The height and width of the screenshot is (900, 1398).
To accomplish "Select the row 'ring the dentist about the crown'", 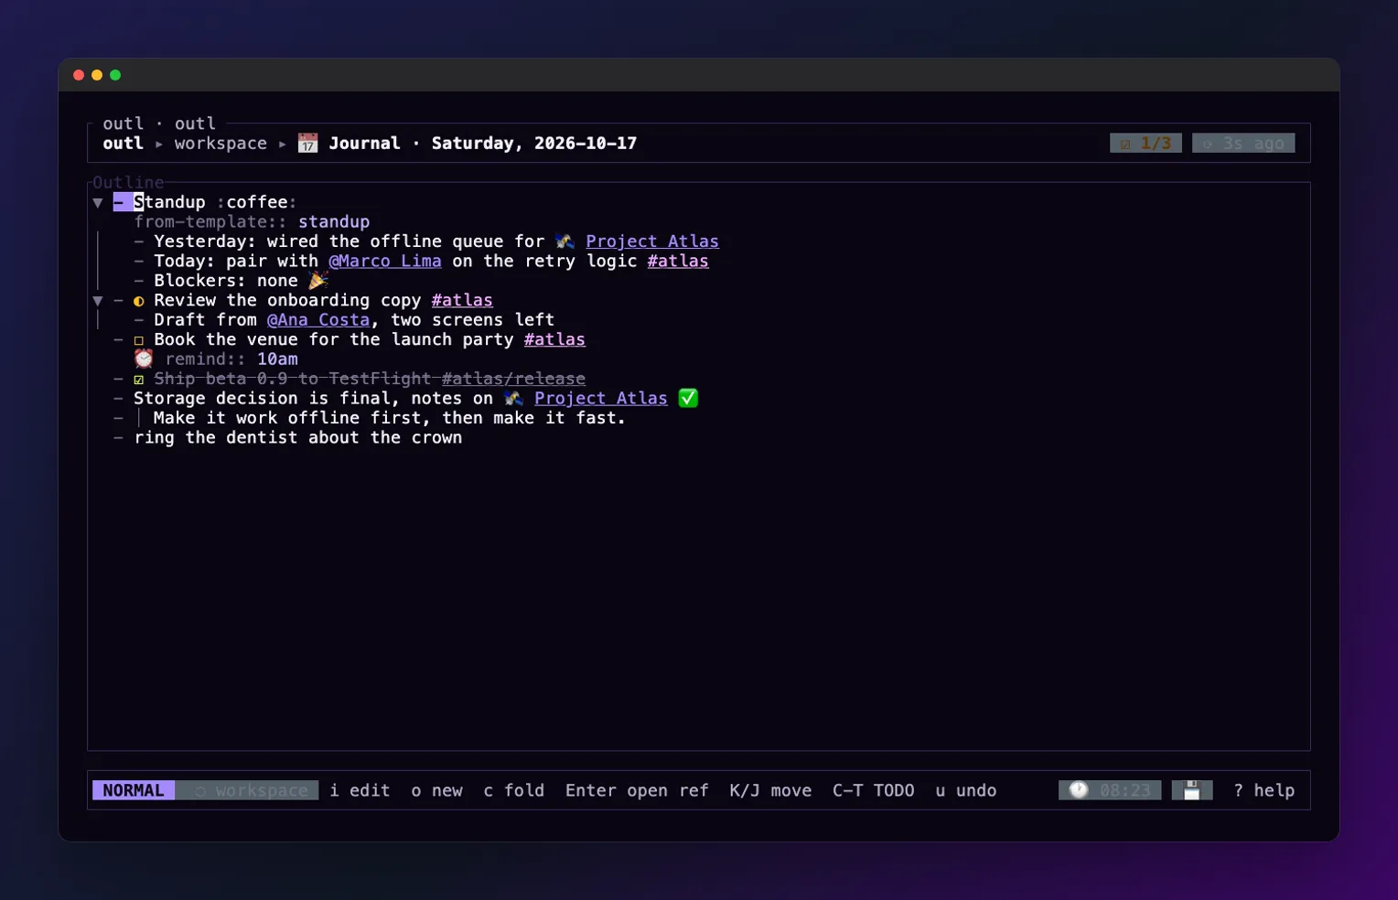I will [298, 437].
